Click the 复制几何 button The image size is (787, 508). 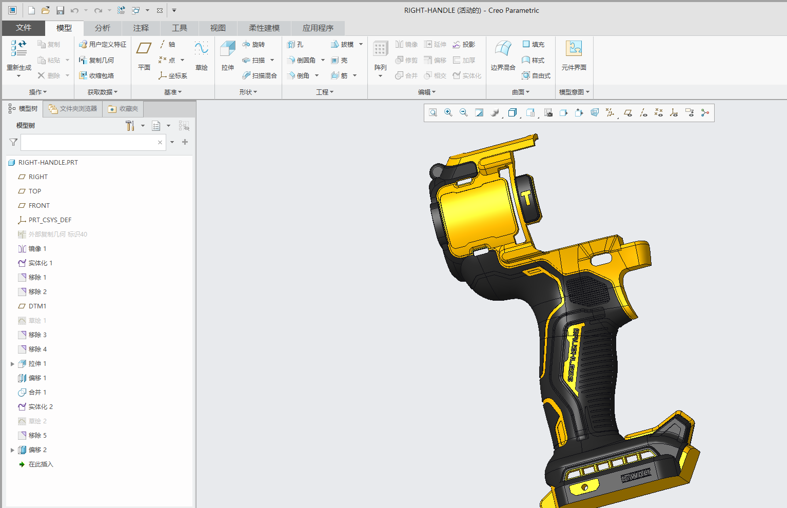[x=102, y=60]
